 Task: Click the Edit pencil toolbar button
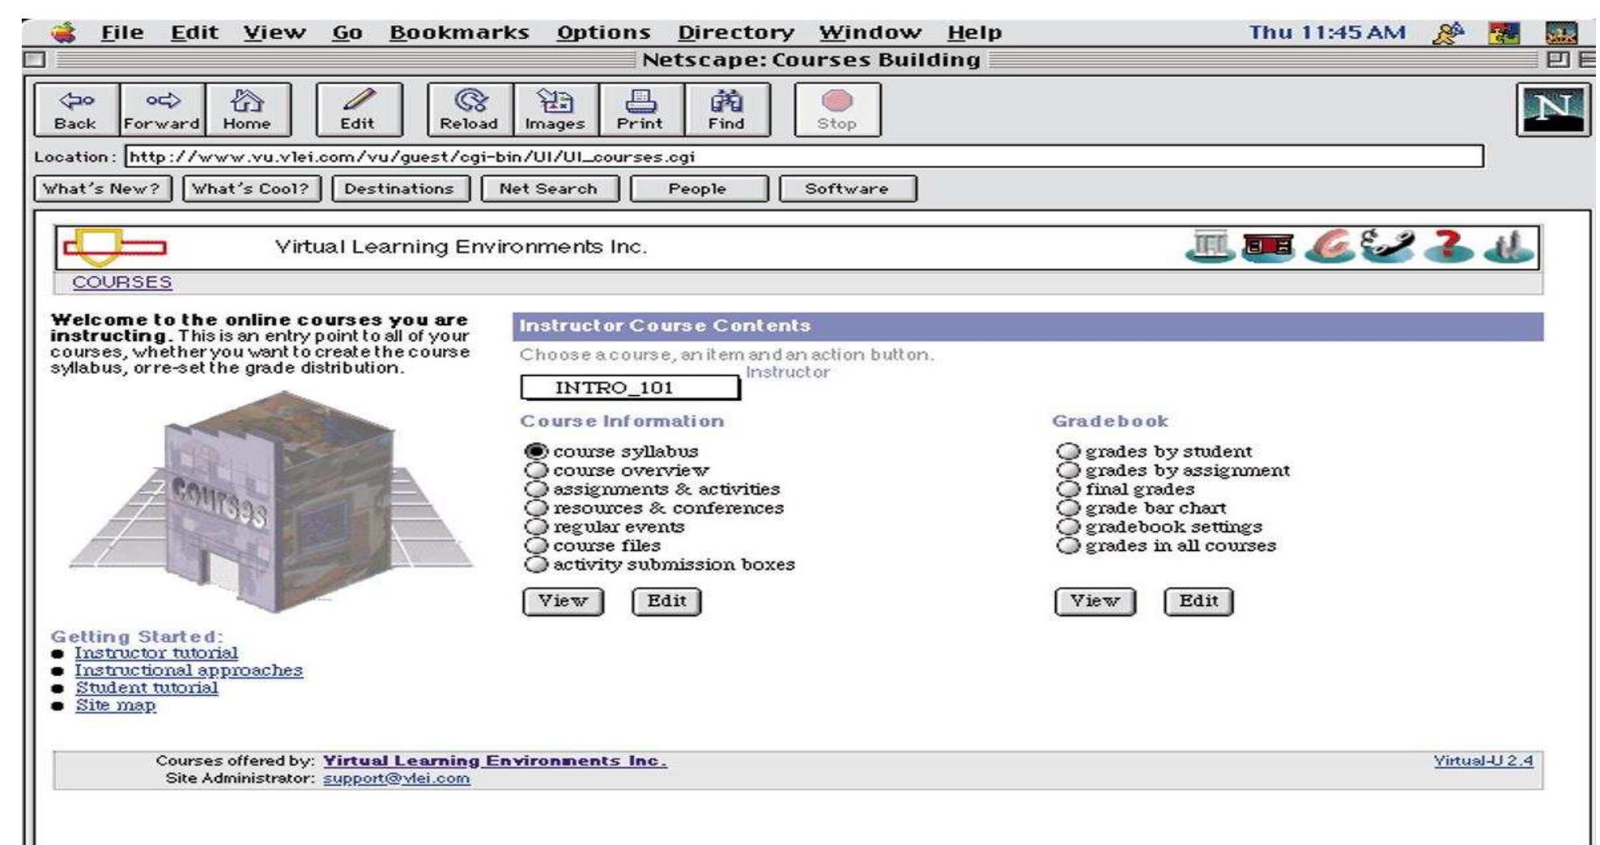pyautogui.click(x=359, y=109)
